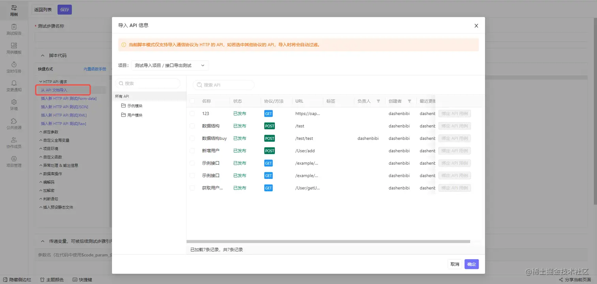This screenshot has width=597, height=284.
Task: Click the 保存 button
Action: 65,10
